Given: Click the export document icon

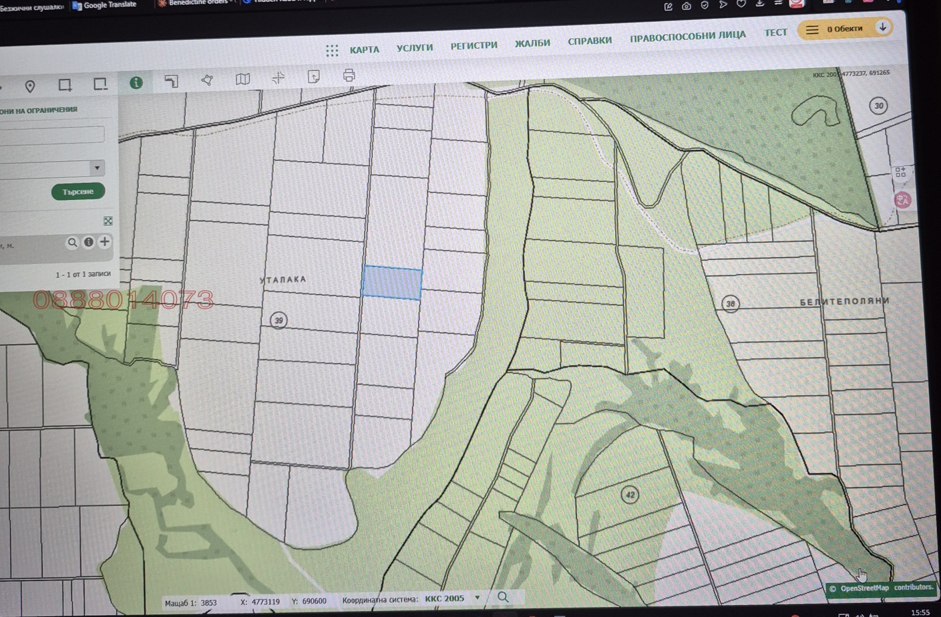Looking at the screenshot, I should (313, 76).
